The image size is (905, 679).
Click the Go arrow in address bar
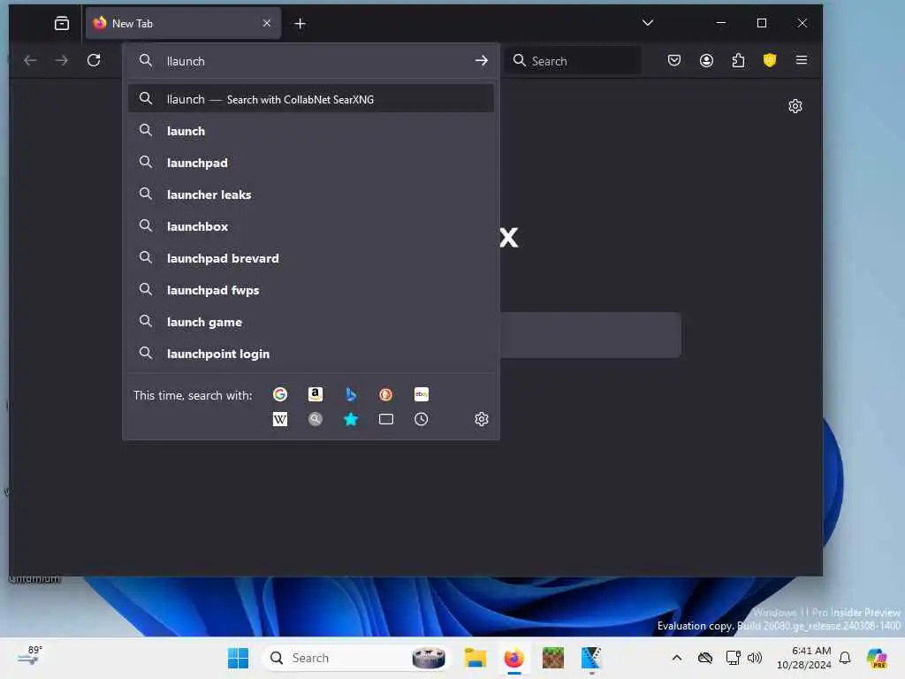482,61
